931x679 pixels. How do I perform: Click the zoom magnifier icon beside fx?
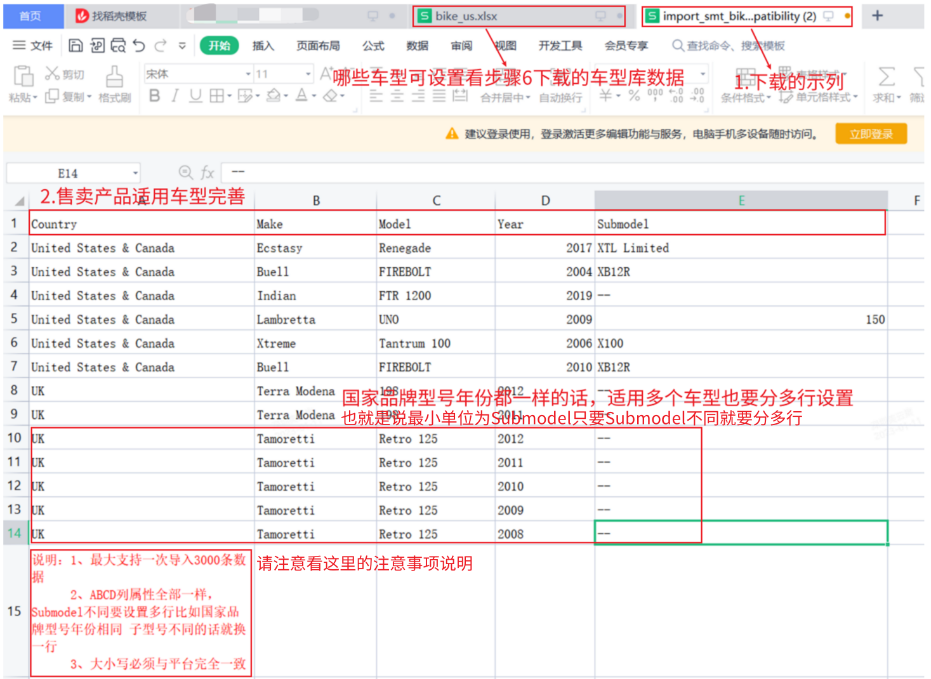185,173
